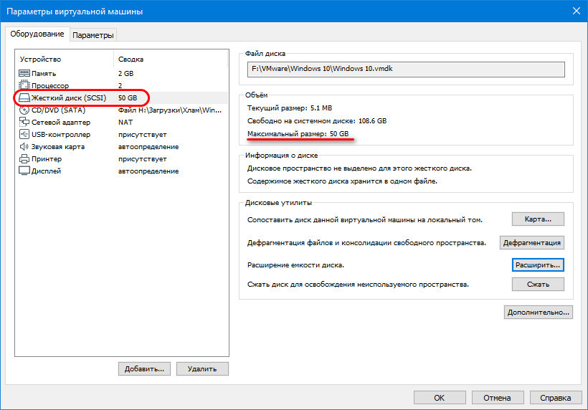Screen dimensions: 588x410
Task: Click the Жесткий диск (SCSI) drive icon
Action: 24,97
